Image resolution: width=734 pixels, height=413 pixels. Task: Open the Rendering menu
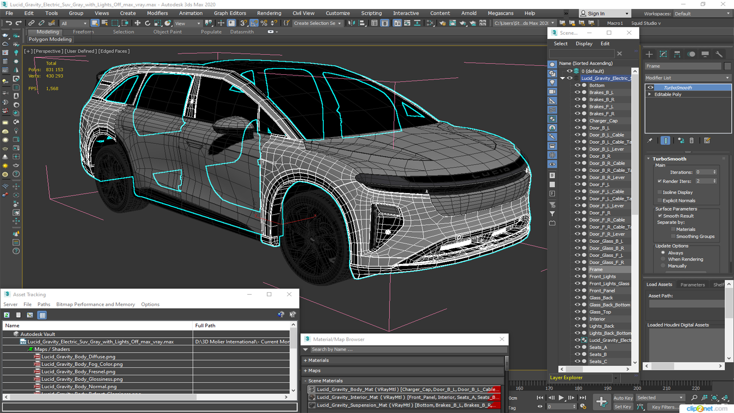(x=269, y=13)
